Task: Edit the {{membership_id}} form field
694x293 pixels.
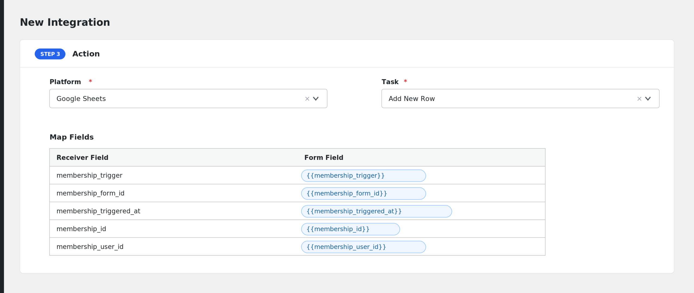Action: 350,229
